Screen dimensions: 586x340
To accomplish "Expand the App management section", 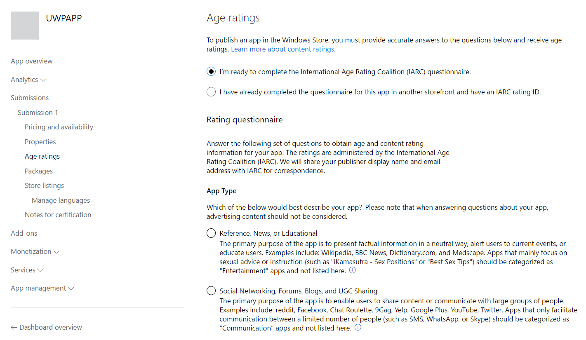I will tap(42, 288).
